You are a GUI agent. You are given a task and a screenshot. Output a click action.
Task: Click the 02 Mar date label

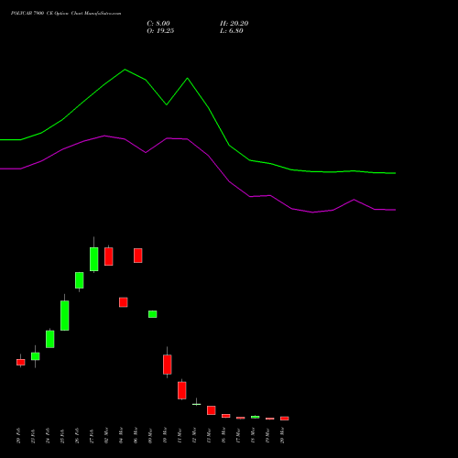pos(106,436)
